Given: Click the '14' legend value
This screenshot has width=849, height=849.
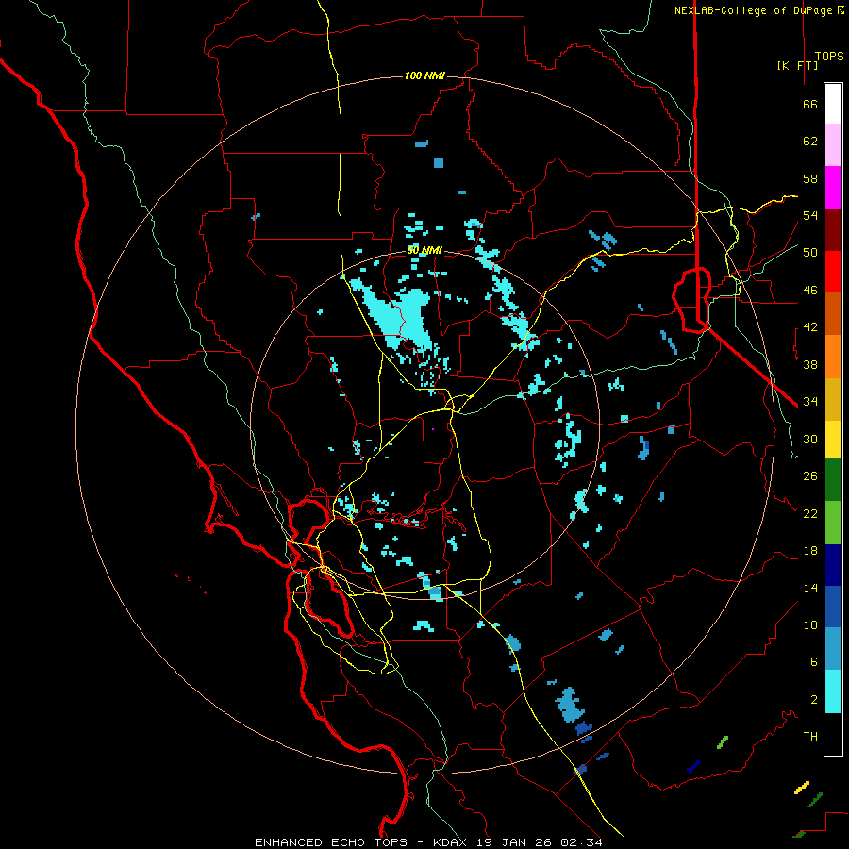Looking at the screenshot, I should click(x=810, y=588).
